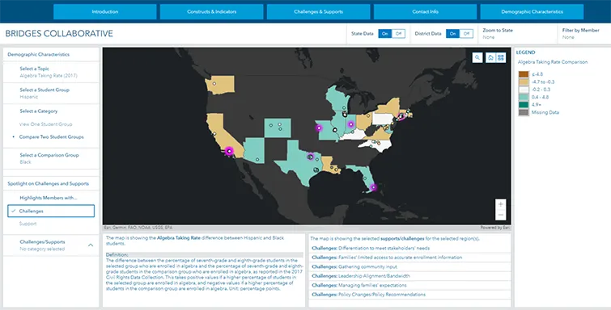Viewport: 611px width, 310px height.
Task: Click Leadership Alignment/Bandwidth challenge
Action: coord(409,276)
